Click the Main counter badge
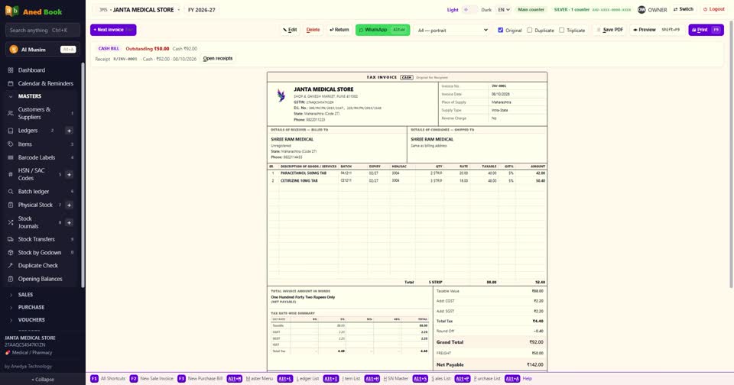The width and height of the screenshot is (734, 385). pyautogui.click(x=531, y=9)
